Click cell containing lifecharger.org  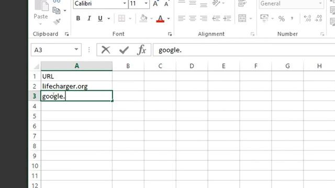tap(76, 86)
